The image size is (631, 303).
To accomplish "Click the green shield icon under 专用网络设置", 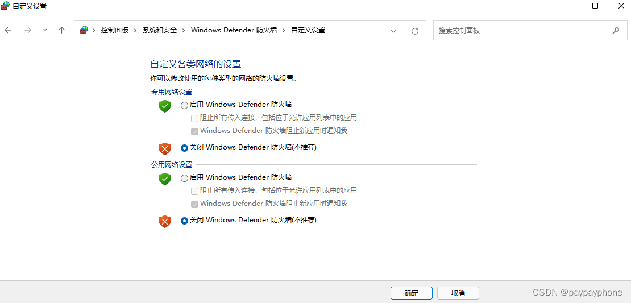I will (x=165, y=106).
